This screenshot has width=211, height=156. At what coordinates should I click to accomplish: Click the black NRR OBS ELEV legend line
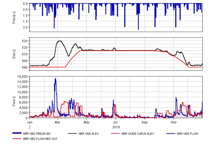72,134
